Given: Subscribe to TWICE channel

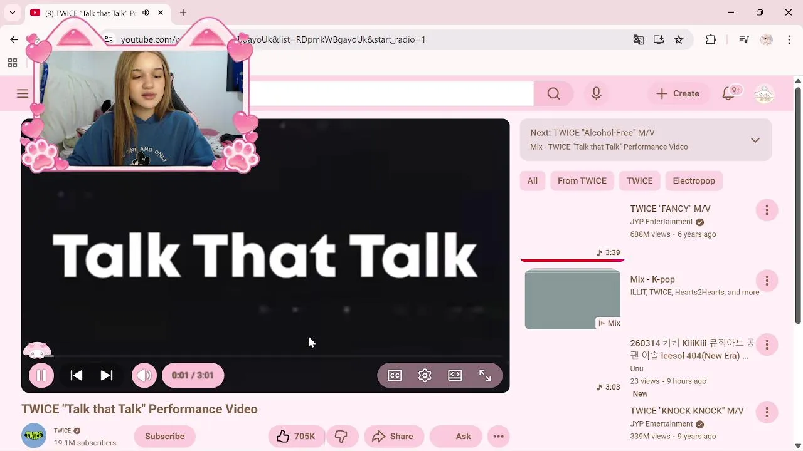Looking at the screenshot, I should click(164, 436).
